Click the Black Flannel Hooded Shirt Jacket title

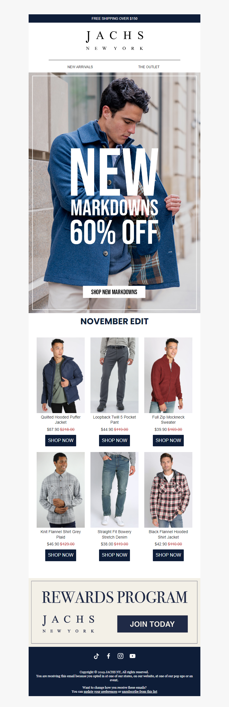(x=168, y=534)
